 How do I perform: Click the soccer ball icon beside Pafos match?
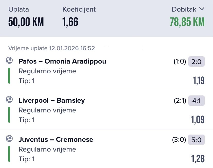[x=9, y=61]
